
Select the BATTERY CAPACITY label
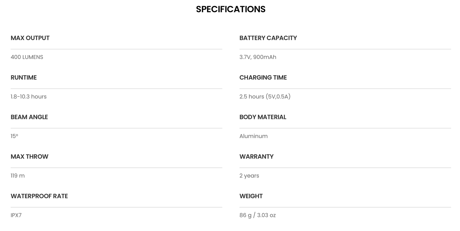click(268, 38)
